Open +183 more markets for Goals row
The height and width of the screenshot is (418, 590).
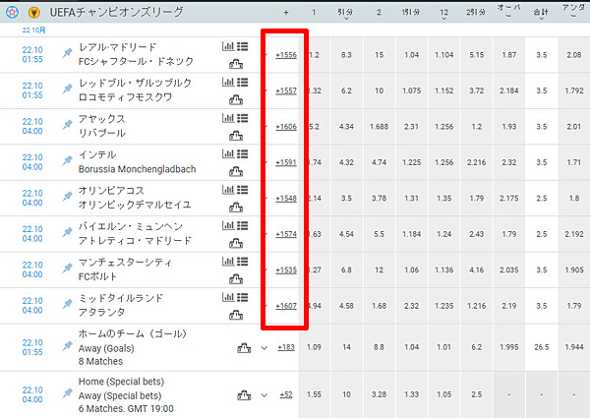click(x=286, y=347)
